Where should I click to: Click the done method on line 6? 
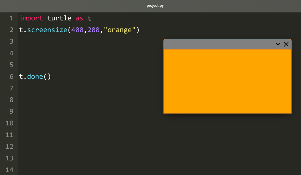point(35,77)
